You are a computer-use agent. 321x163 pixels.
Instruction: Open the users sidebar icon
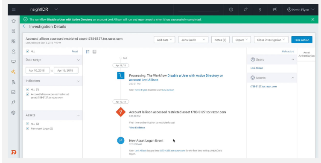coord(14,51)
